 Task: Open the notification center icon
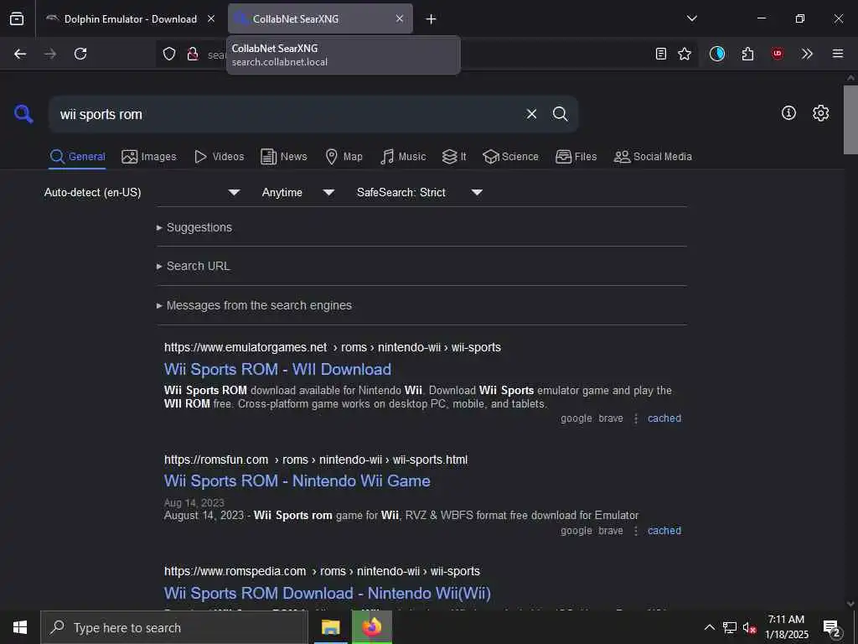click(831, 628)
